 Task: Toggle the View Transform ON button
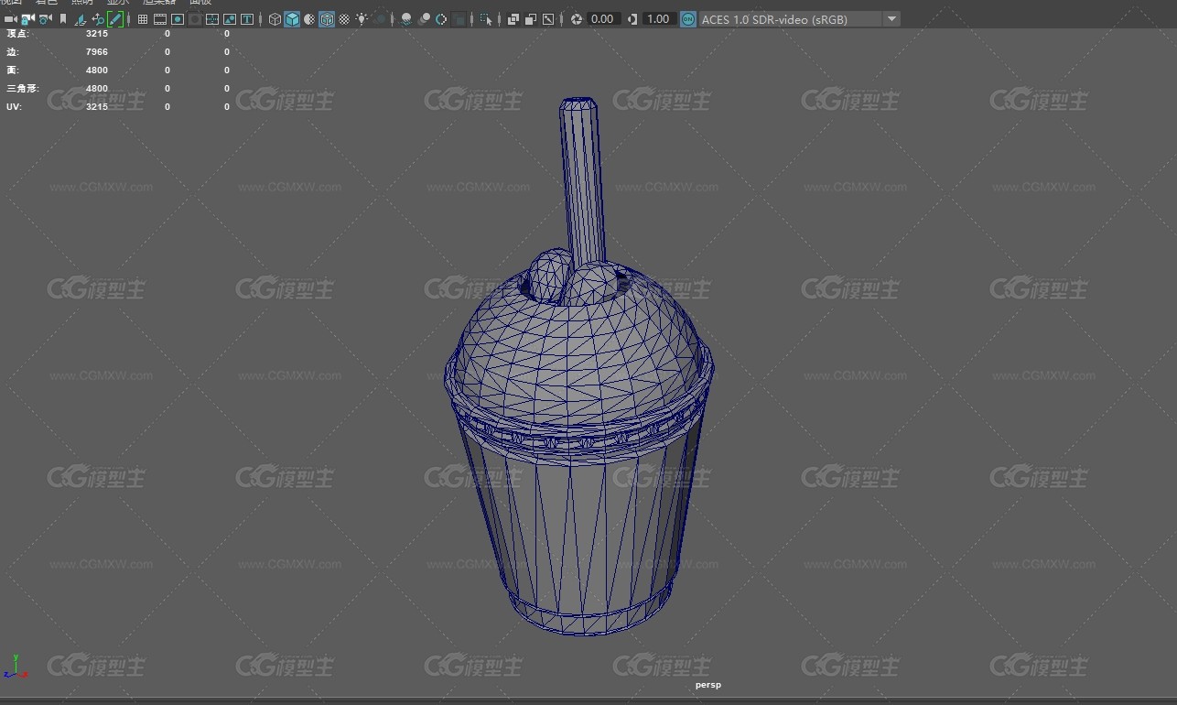click(x=688, y=18)
